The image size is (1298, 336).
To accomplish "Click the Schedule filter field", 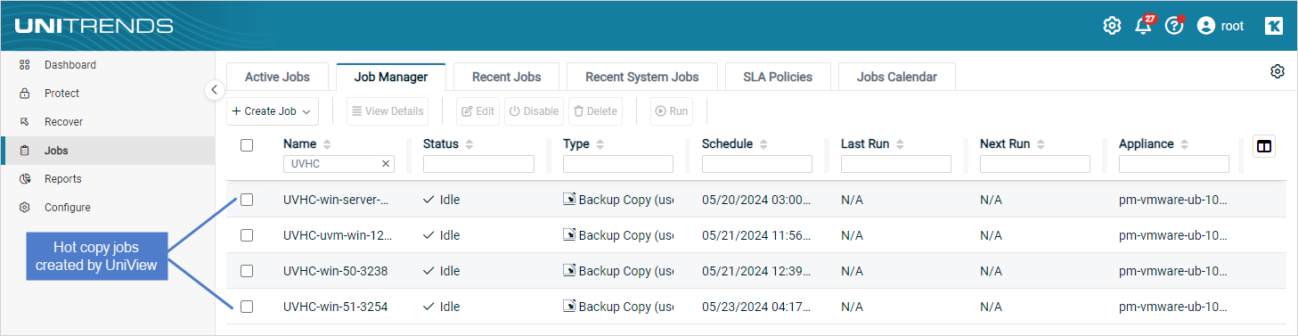I will point(757,164).
